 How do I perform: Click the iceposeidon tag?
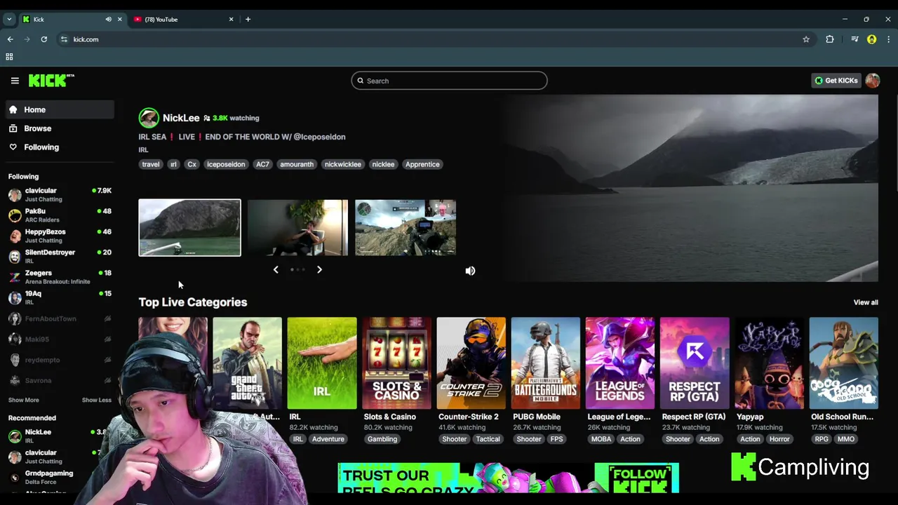[x=226, y=164]
